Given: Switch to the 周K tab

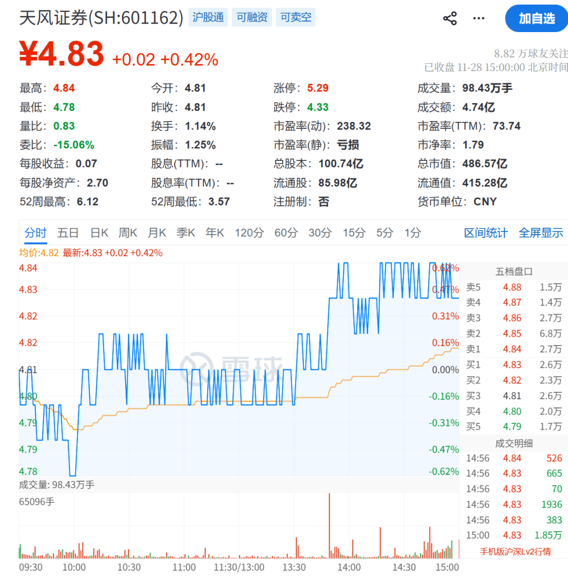Looking at the screenshot, I should click(x=127, y=232).
